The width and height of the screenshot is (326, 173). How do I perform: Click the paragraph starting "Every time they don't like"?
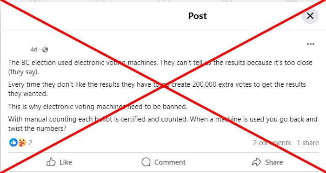(157, 89)
